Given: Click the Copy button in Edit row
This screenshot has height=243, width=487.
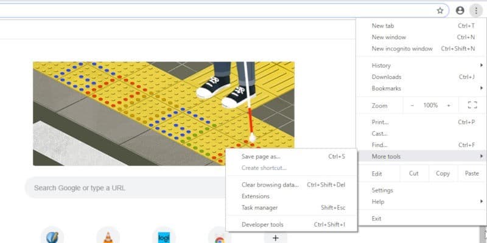Looking at the screenshot, I should coord(443,173).
